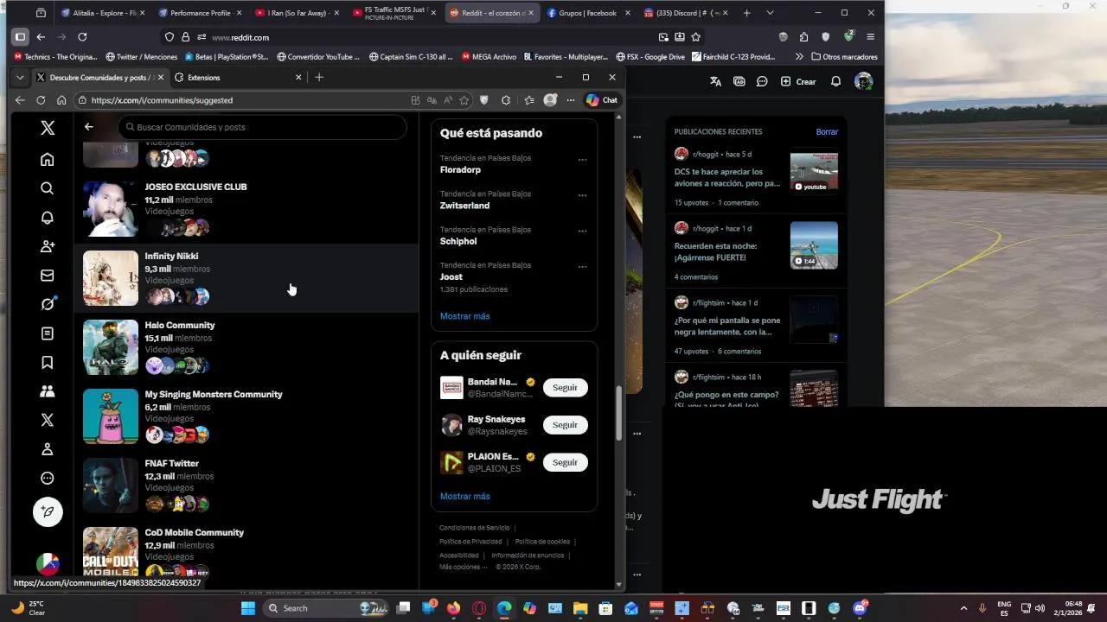Open Messages envelope icon in X sidebar
Image resolution: width=1107 pixels, height=622 pixels.
pos(48,276)
